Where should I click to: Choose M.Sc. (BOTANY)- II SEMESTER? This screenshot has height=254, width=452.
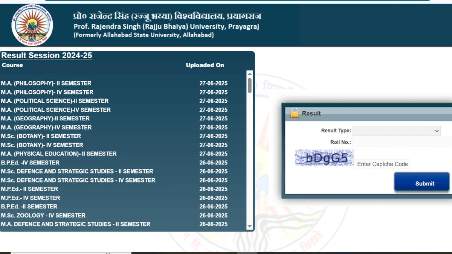click(x=41, y=136)
